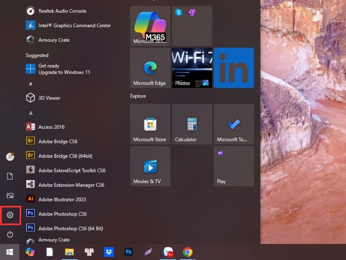Click the Windows Start button

pyautogui.click(x=10, y=252)
